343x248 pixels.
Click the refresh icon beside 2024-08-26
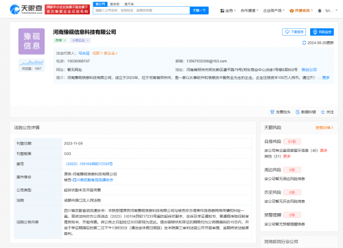[304, 42]
